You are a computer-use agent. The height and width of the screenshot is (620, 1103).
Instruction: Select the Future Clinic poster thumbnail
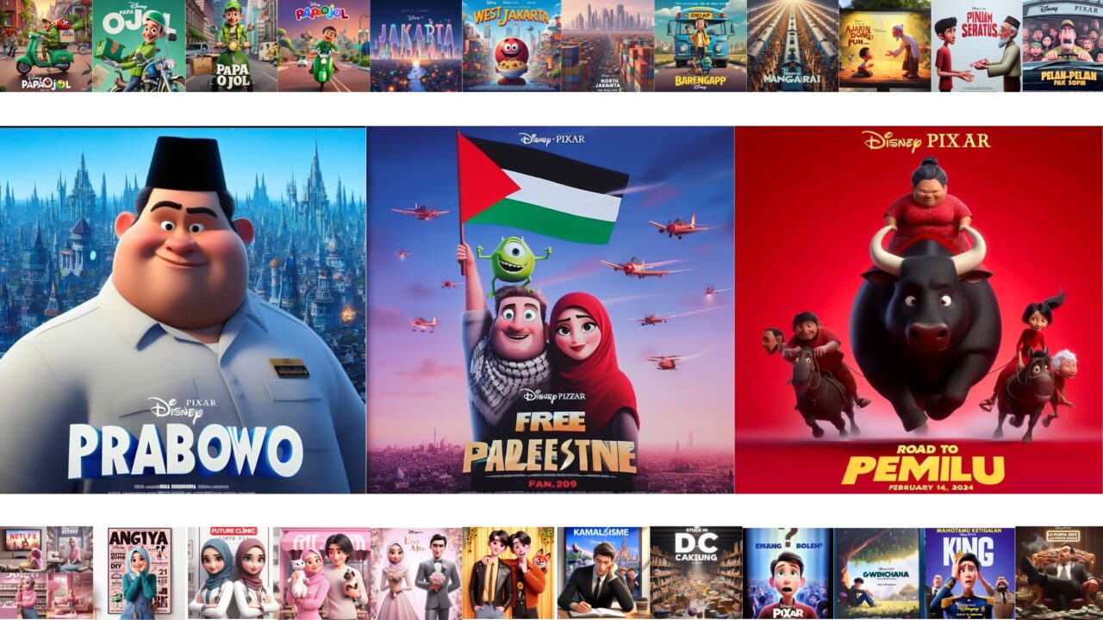(x=233, y=573)
